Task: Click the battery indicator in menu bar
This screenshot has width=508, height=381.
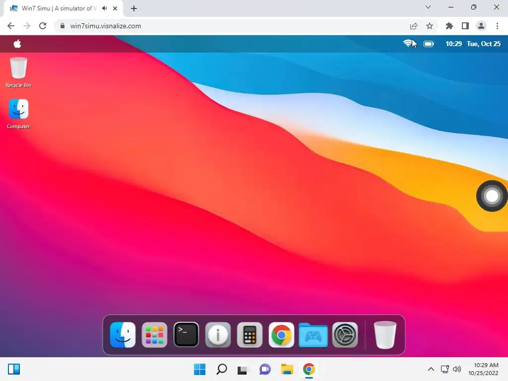Action: (429, 44)
